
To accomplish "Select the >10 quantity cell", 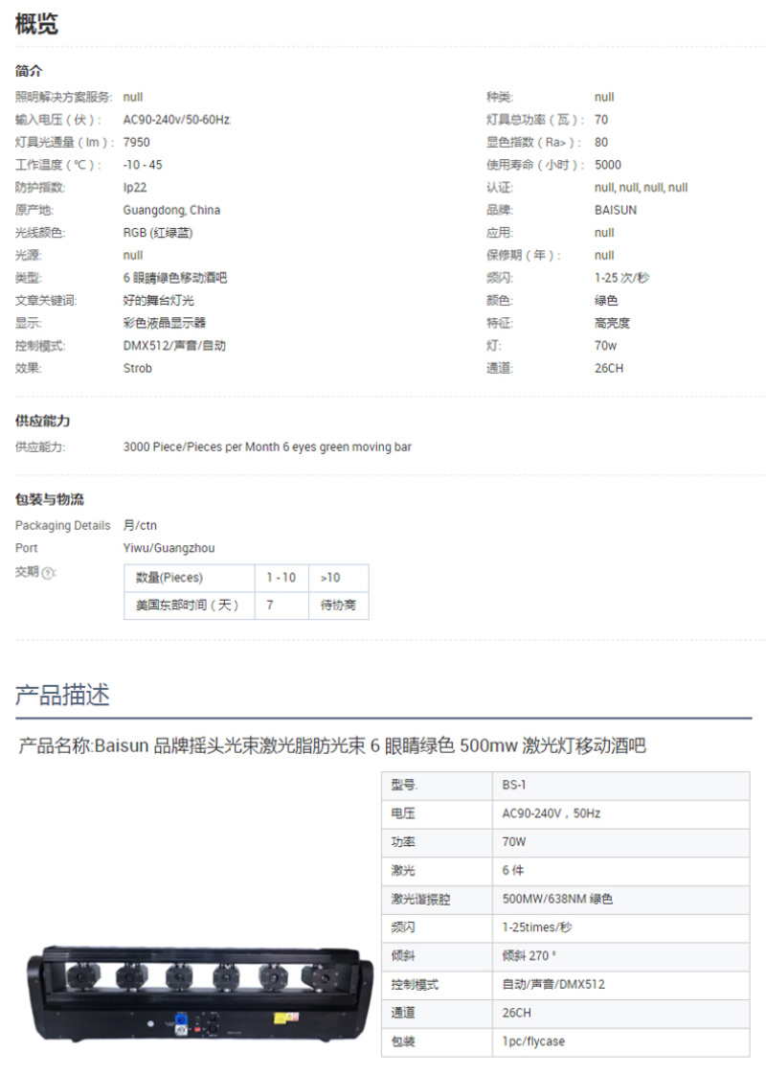I will tap(330, 578).
